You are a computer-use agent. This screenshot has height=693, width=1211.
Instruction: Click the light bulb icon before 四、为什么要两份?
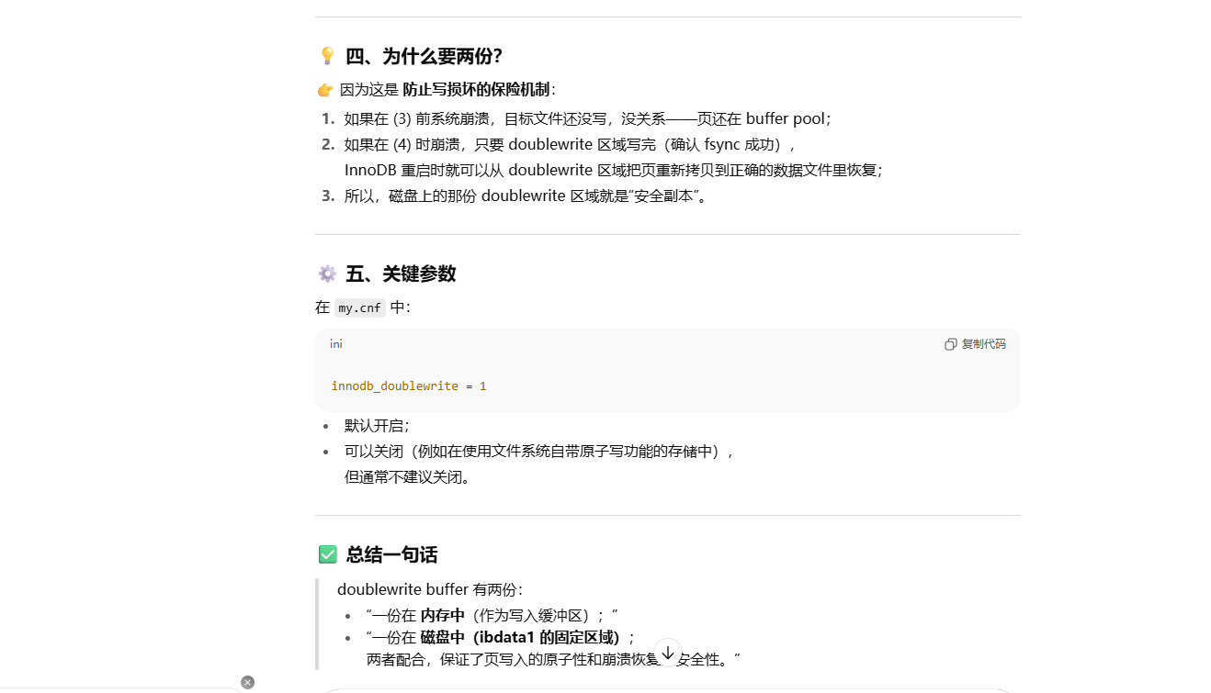click(327, 56)
